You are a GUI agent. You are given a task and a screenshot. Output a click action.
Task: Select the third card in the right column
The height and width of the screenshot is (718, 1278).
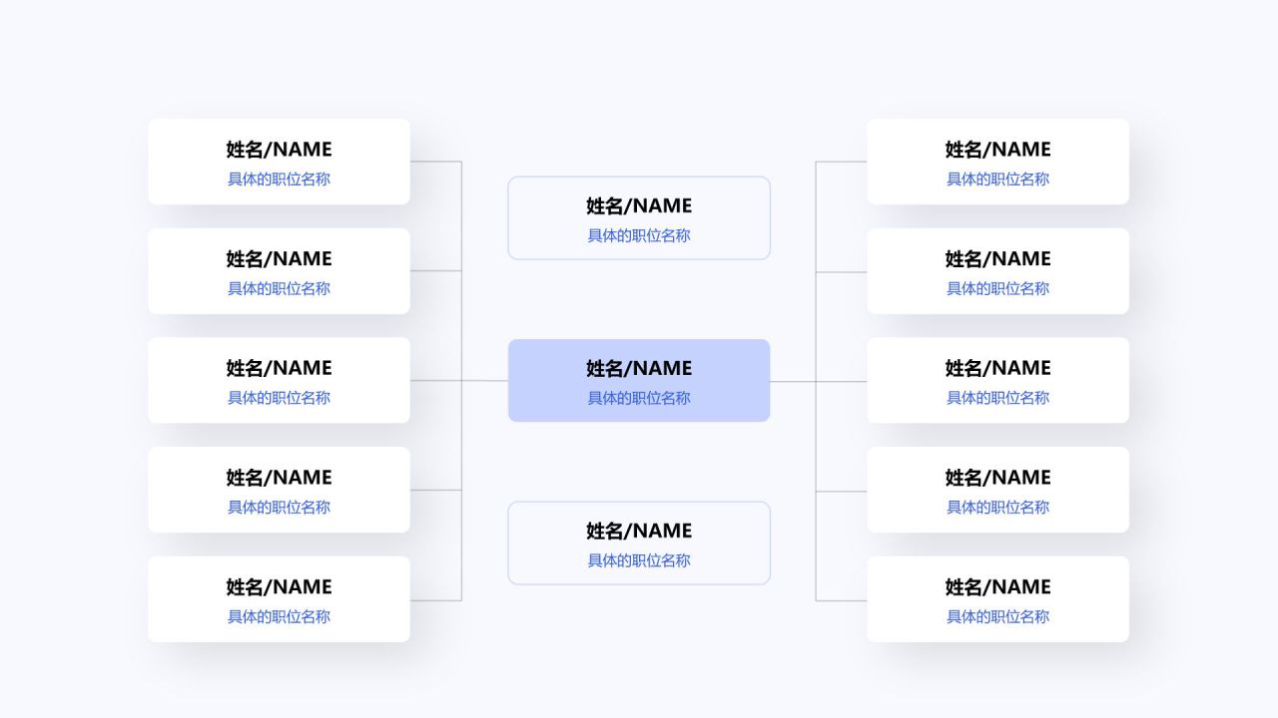pos(997,380)
